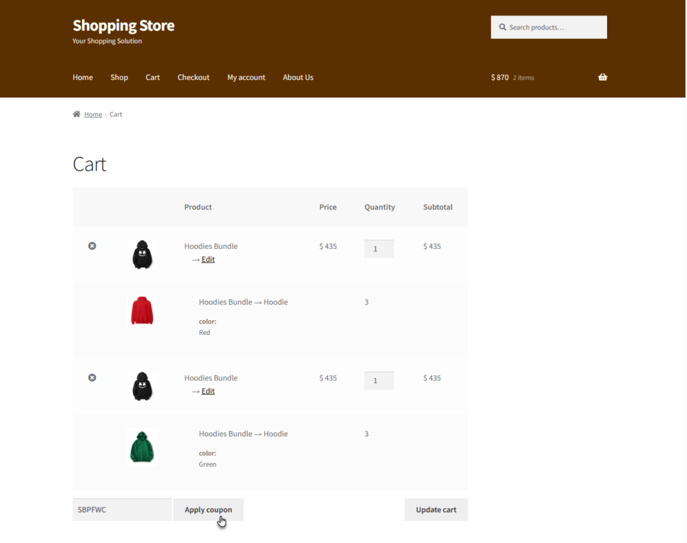
Task: Click the coupon code field containing SBPFWC
Action: coord(122,509)
